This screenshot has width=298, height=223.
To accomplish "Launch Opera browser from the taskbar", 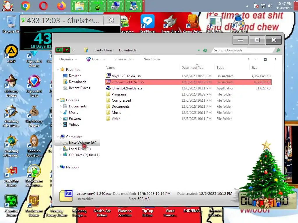I will tap(43, 6).
